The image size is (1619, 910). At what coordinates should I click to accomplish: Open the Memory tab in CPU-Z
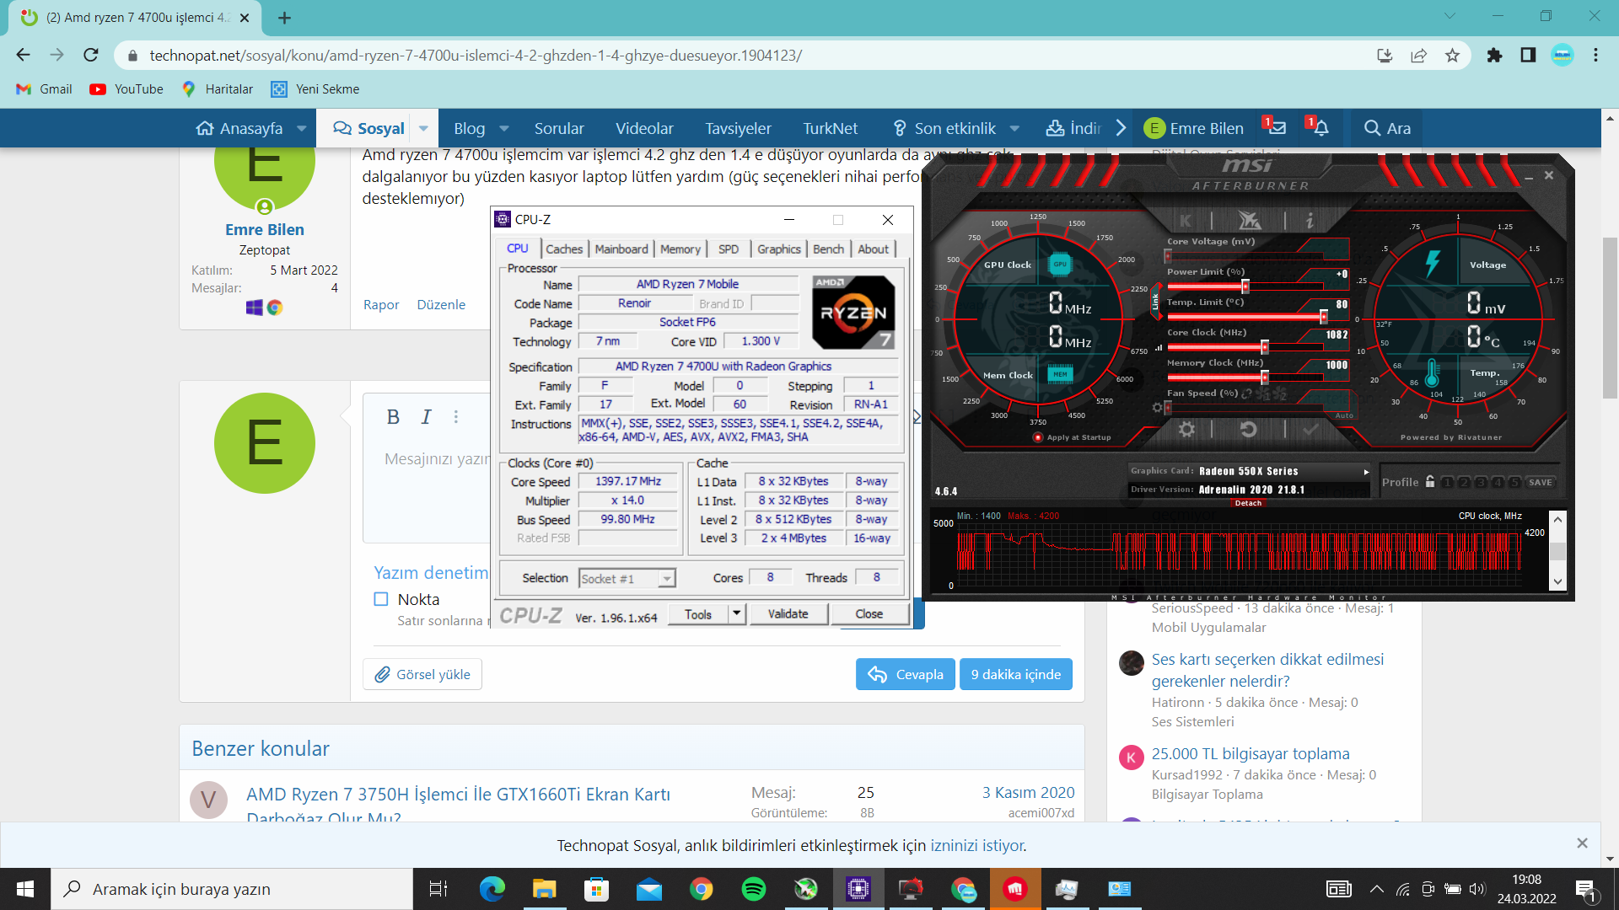680,249
